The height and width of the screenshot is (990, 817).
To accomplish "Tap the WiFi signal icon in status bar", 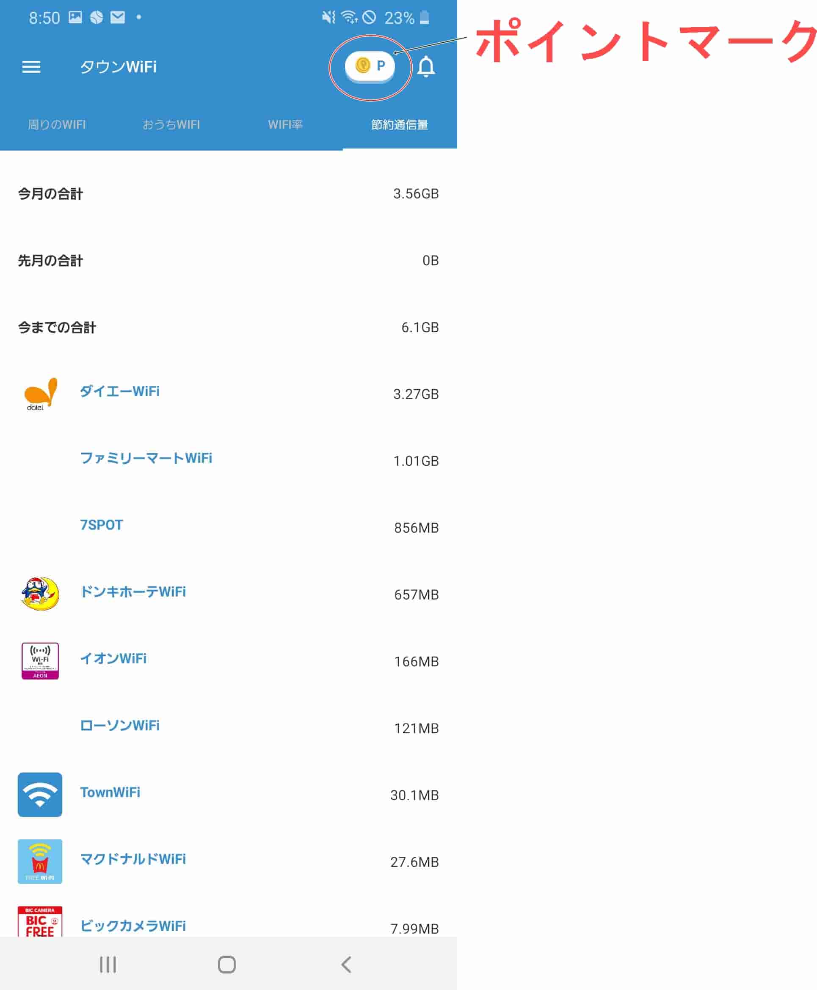I will [349, 17].
